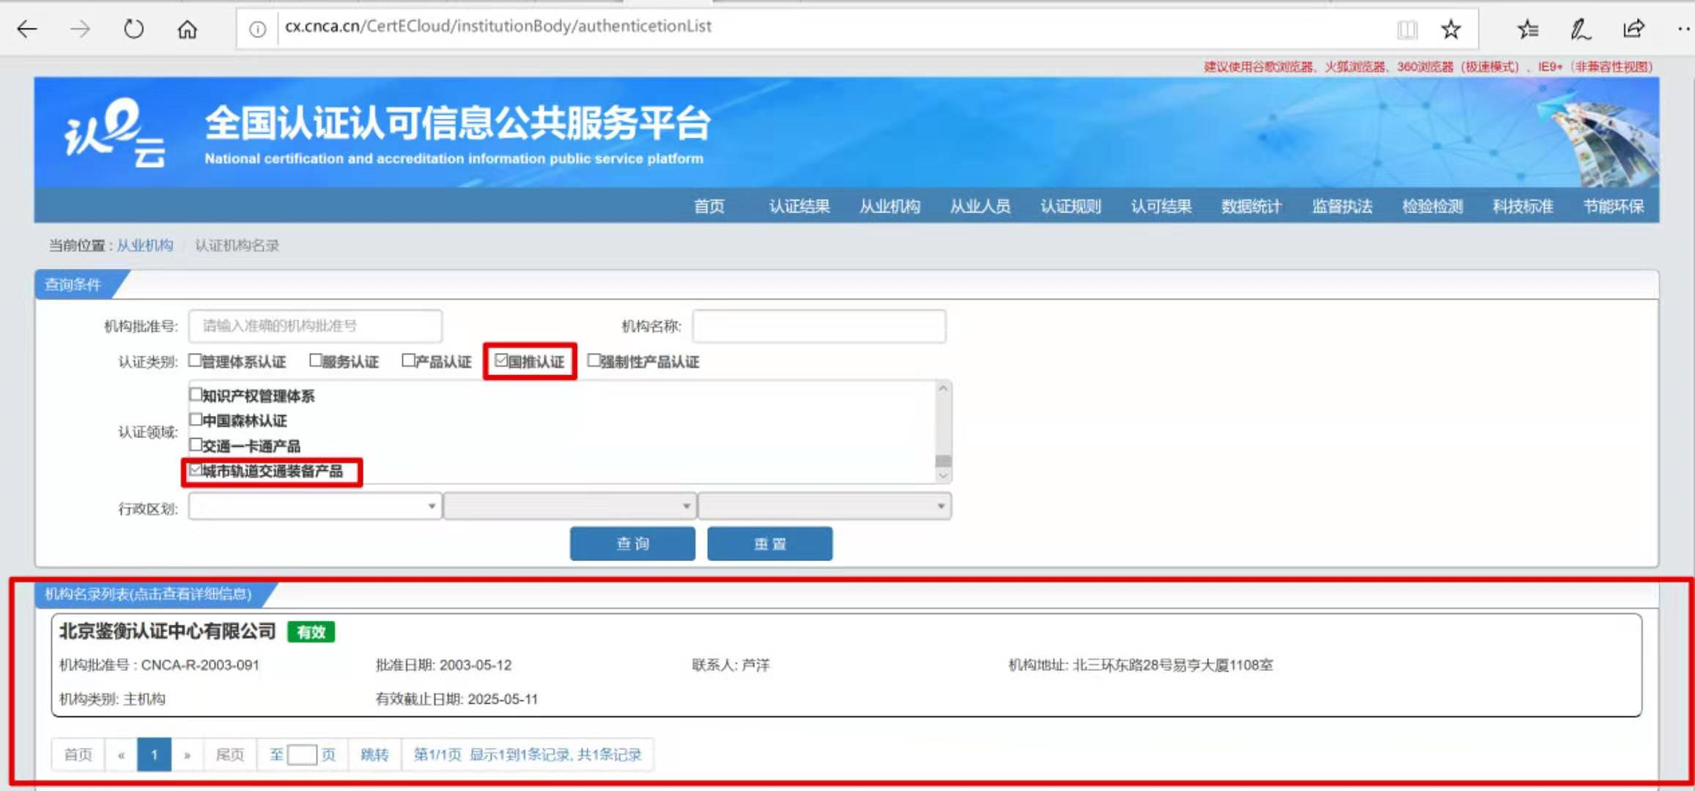Add page to favorites star icon
This screenshot has width=1695, height=791.
click(1451, 29)
